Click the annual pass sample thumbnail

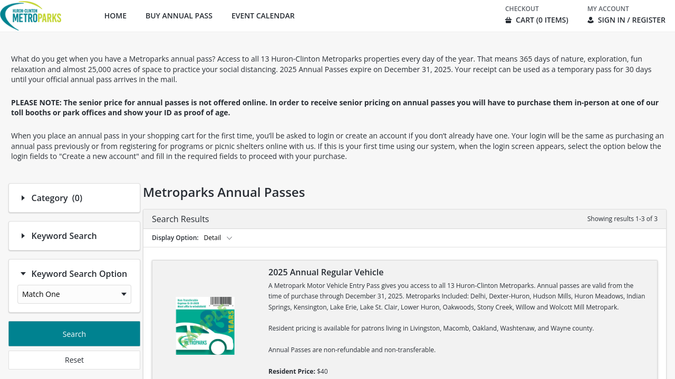[x=205, y=325]
